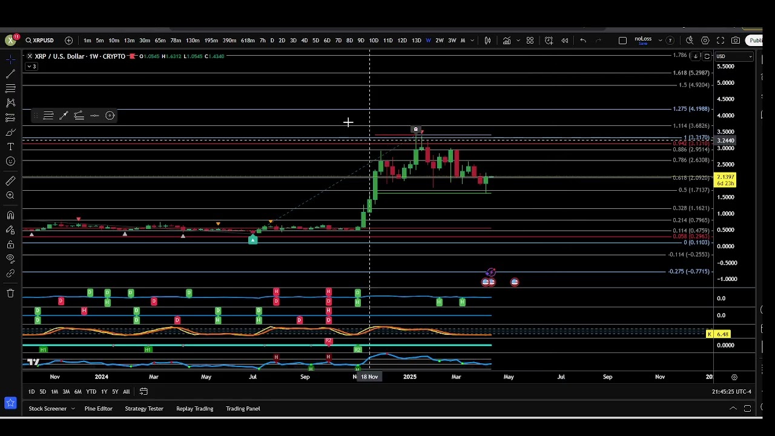
Task: Open favorites toolbar horizontal lines tool
Action: tap(48, 116)
